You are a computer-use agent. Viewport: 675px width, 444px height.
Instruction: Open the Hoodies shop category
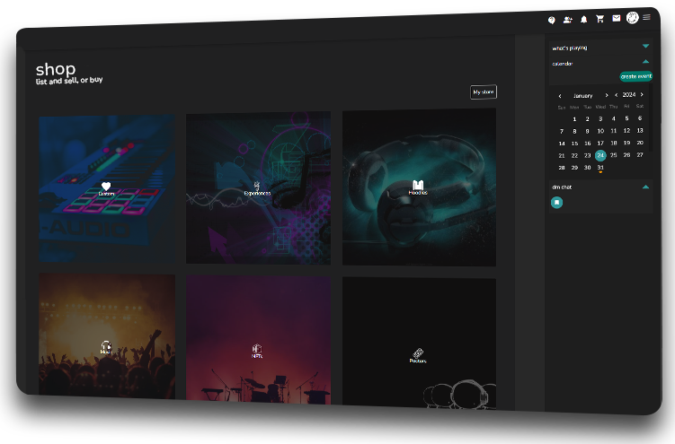pyautogui.click(x=418, y=187)
